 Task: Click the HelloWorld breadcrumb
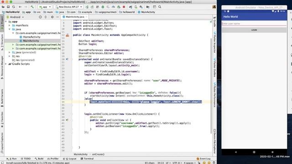pos(11,12)
